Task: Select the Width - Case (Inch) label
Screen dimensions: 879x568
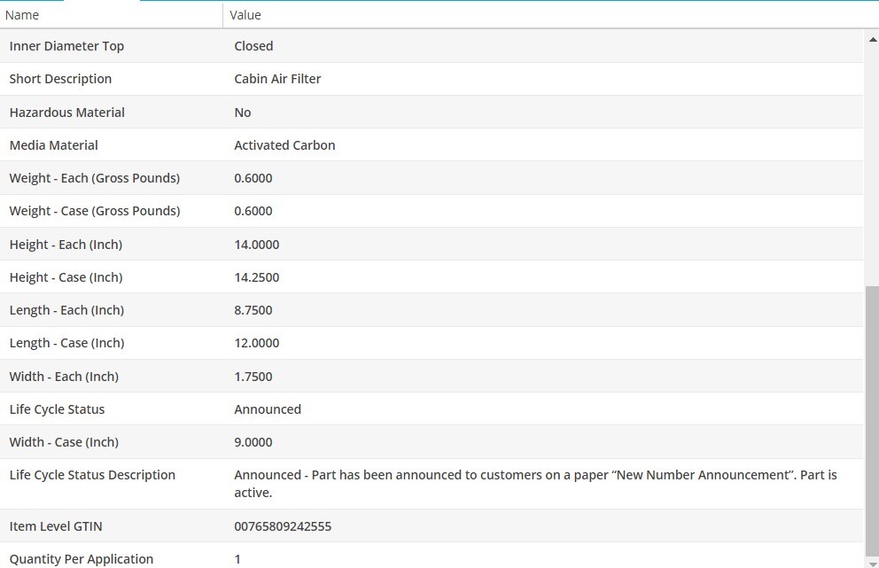Action: [x=64, y=442]
